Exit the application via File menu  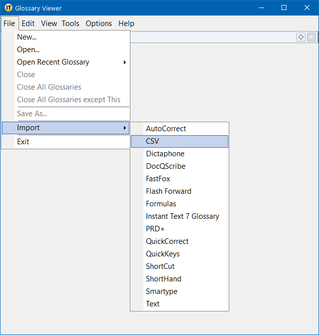23,142
